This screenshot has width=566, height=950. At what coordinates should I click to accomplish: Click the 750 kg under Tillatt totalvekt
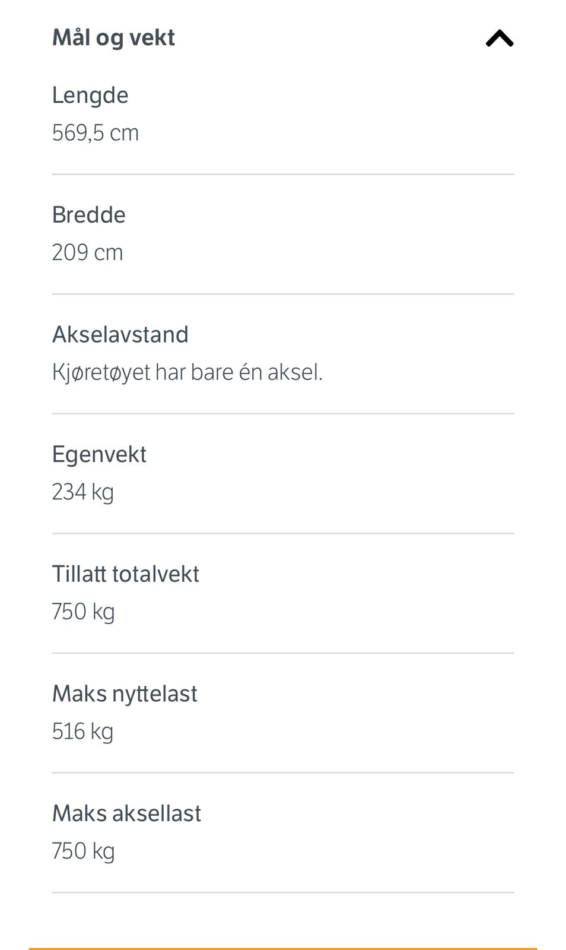84,612
